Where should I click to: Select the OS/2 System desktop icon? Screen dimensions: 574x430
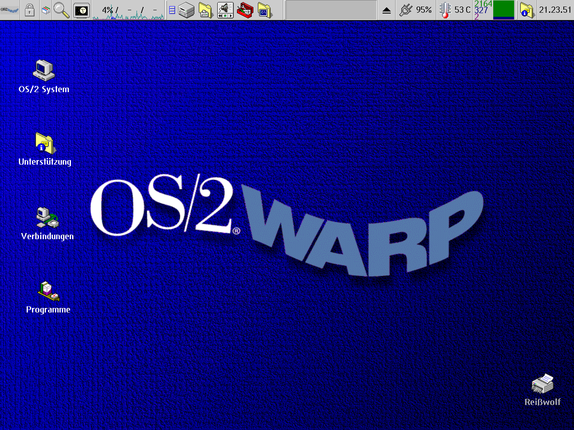pyautogui.click(x=44, y=70)
